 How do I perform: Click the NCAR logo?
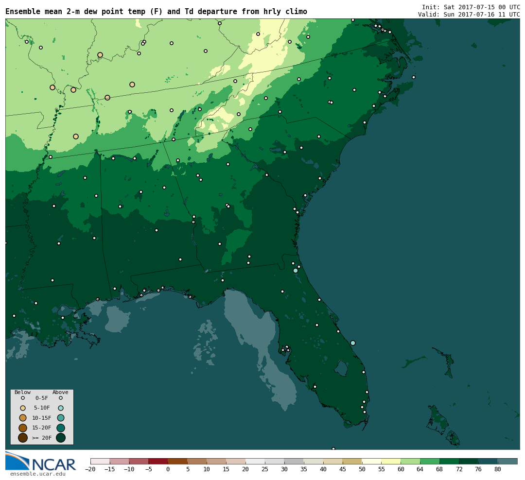[x=41, y=461]
